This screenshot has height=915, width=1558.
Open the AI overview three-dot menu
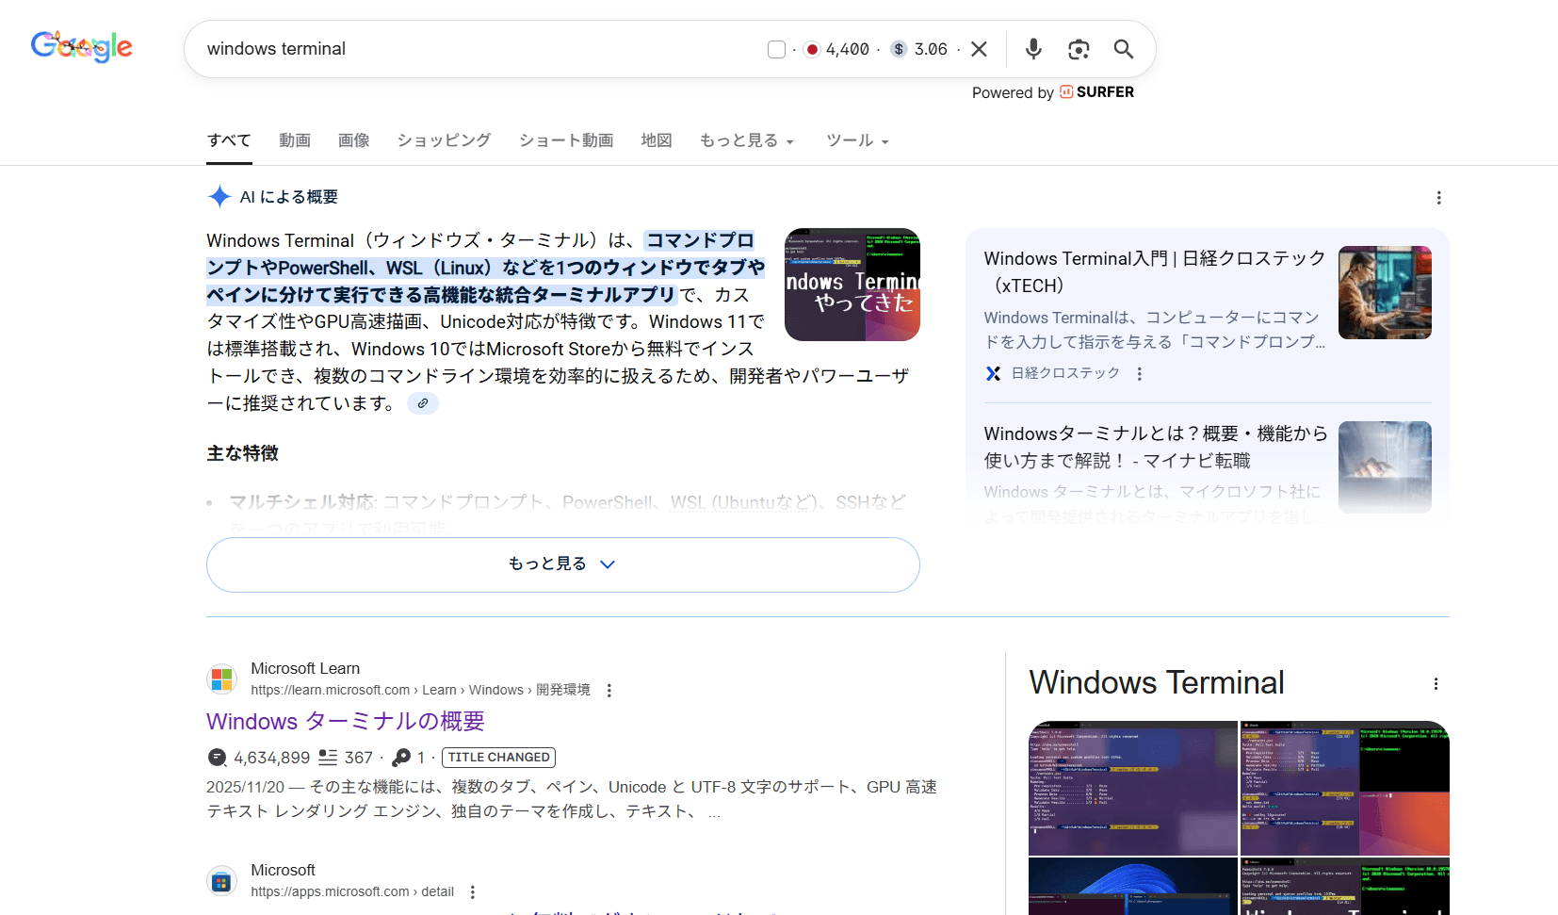(x=1438, y=198)
